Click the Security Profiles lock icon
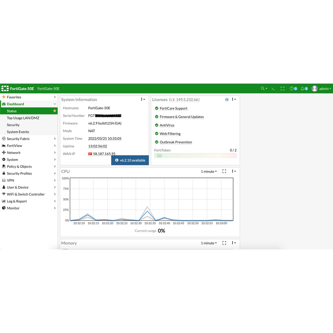 (x=4, y=173)
